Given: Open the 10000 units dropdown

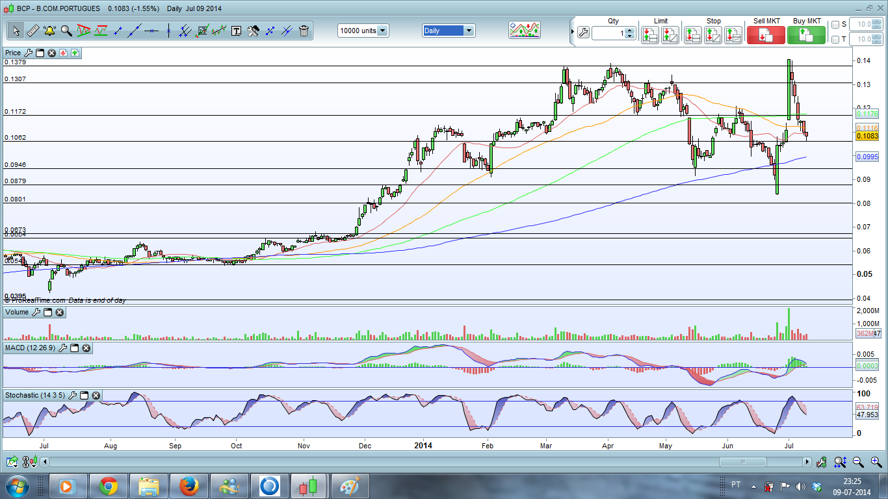Looking at the screenshot, I should pos(382,31).
